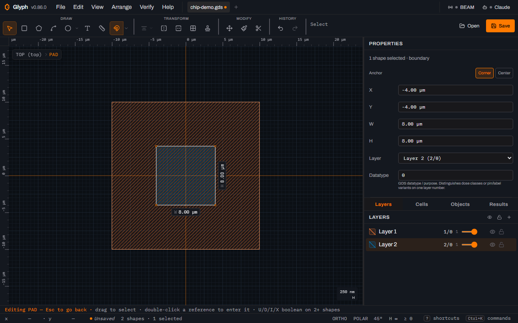Click the PAD breadcrumb
Screen dimensions: 518x323
pyautogui.click(x=53, y=55)
